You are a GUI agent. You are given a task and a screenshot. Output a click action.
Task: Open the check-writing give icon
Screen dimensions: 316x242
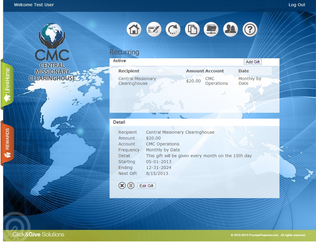click(x=154, y=29)
